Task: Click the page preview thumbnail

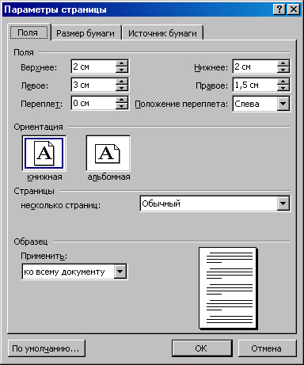Action: (228, 288)
